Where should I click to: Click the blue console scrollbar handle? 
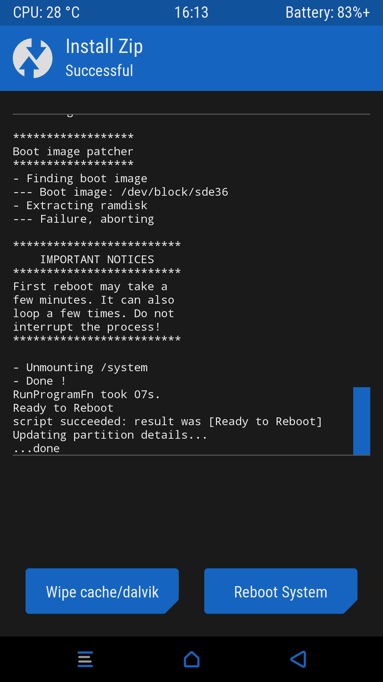pyautogui.click(x=362, y=421)
